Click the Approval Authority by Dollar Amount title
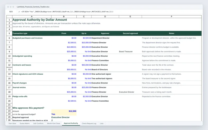The image size is (208, 130). pyautogui.click(x=40, y=20)
